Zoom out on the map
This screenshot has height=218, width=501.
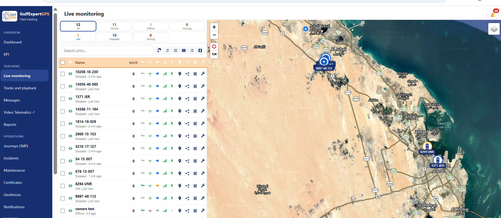214,35
